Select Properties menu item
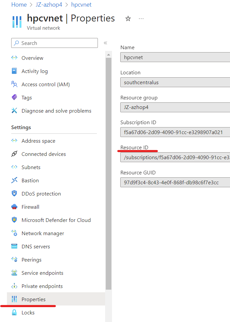Viewport: 230px width, 322px height. coord(56,299)
